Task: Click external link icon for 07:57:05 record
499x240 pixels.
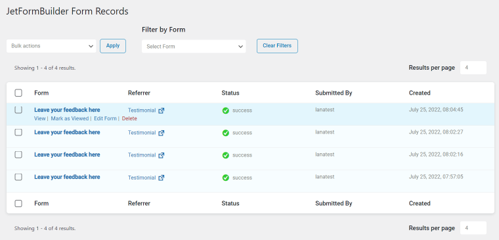Action: (x=162, y=178)
